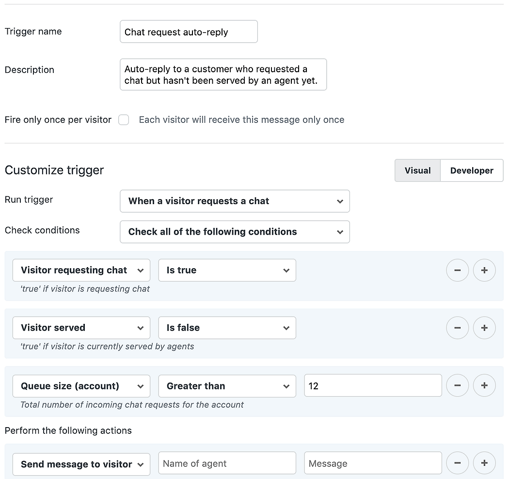Screen dimensions: 509x479
Task: Open the Send message to visitor action dropdown
Action: (x=81, y=464)
